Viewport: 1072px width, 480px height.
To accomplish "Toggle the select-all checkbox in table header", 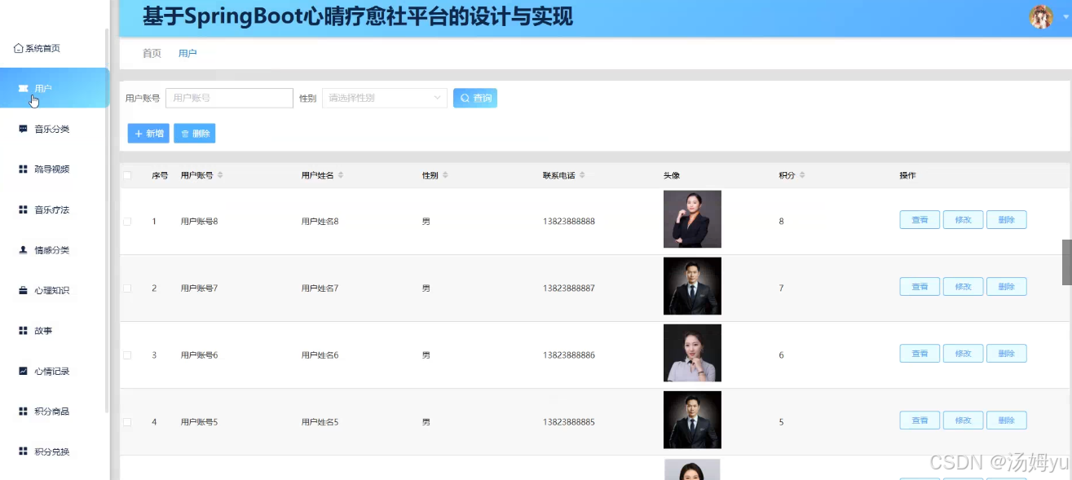I will point(127,175).
